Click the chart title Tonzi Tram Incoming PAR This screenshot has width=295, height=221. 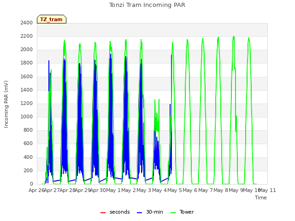[147, 5]
